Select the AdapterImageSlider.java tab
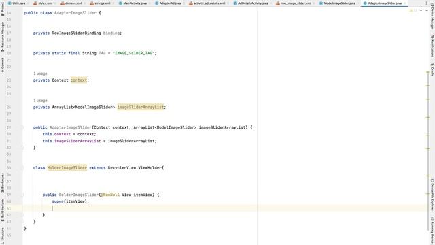 click(384, 3)
